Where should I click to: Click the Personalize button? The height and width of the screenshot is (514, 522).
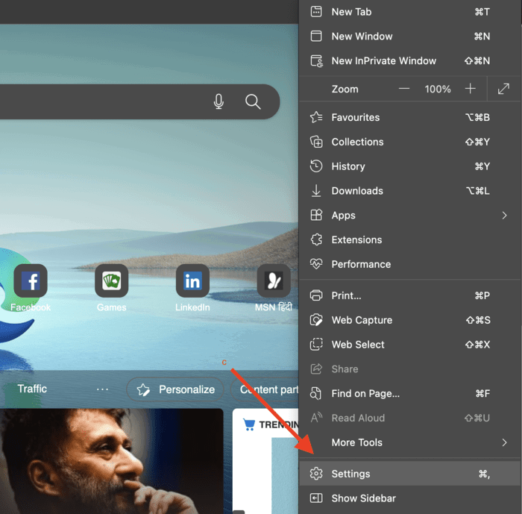(x=175, y=389)
